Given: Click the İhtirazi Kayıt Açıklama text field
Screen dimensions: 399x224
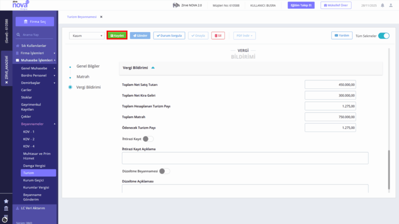Looking at the screenshot, I should tap(245, 158).
